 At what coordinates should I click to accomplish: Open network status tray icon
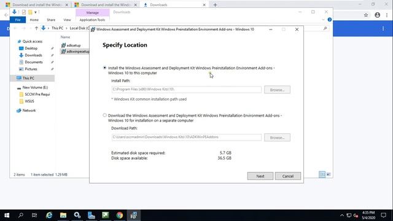click(x=349, y=215)
